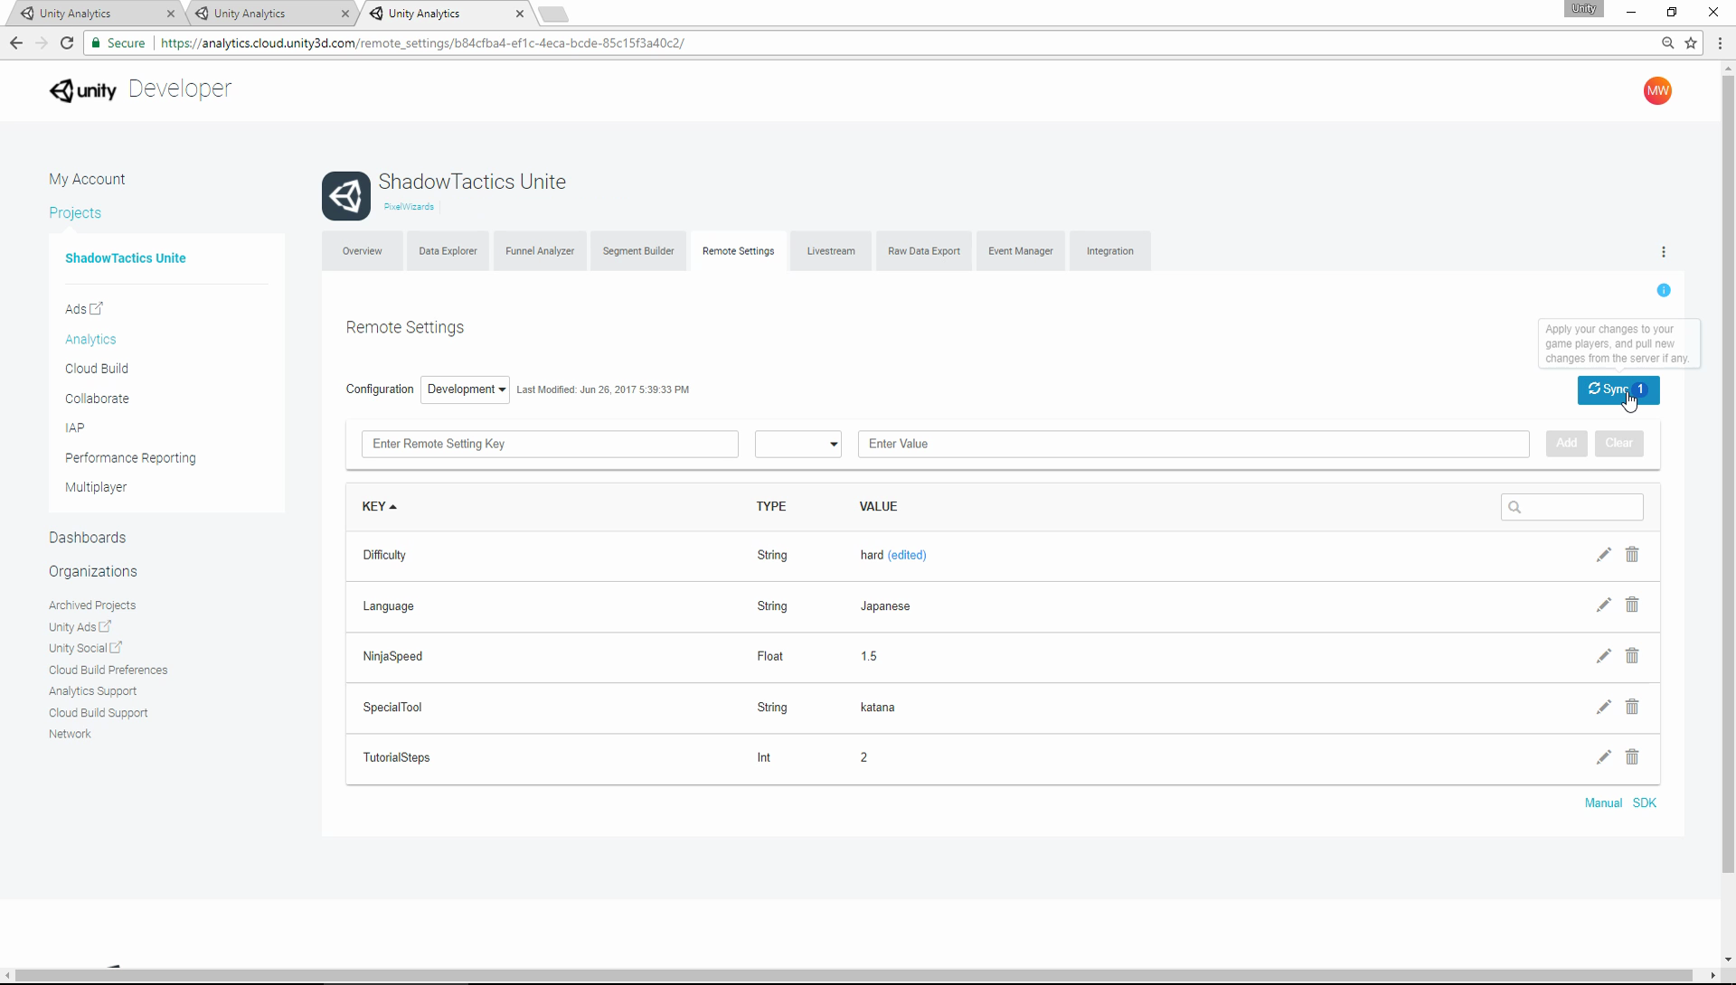Click the three-dot menu icon top right

pos(1664,251)
